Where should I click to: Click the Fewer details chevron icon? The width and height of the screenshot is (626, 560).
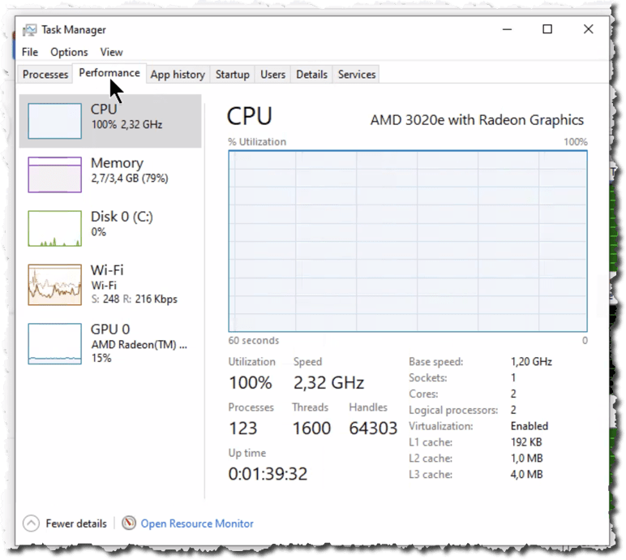point(31,523)
